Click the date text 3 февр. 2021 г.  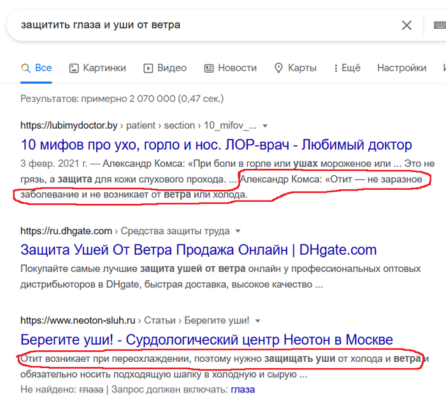(54, 164)
